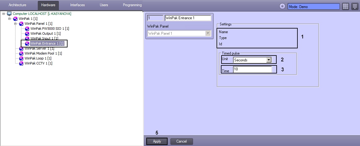Select WinPak Panel 1 [1] in tree
360x146 pixels.
pyautogui.click(x=38, y=24)
